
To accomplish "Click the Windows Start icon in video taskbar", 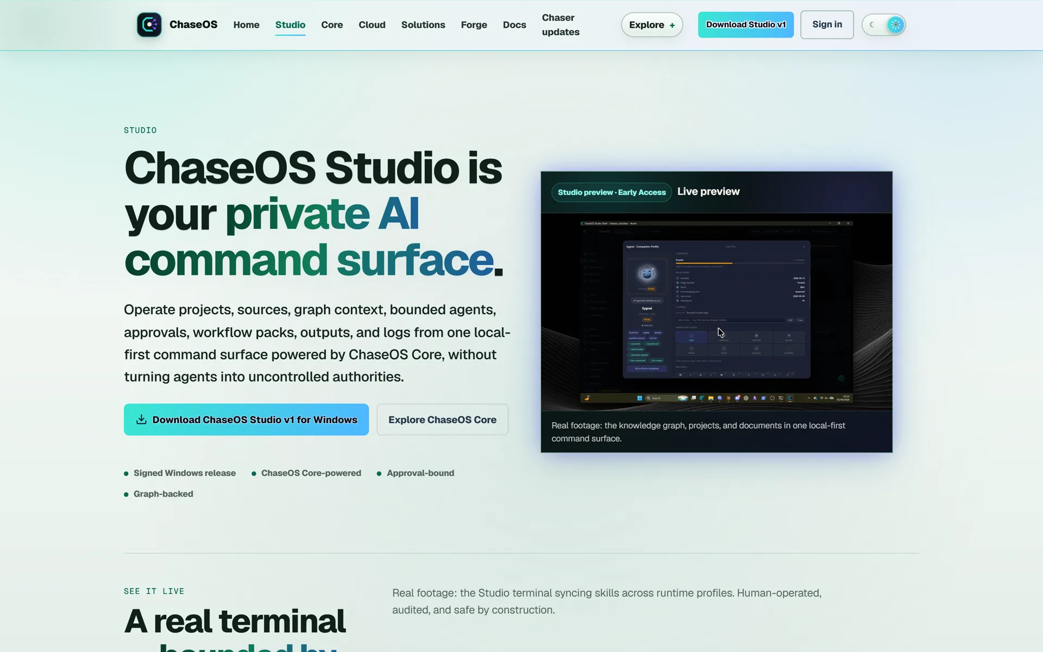I will point(639,398).
